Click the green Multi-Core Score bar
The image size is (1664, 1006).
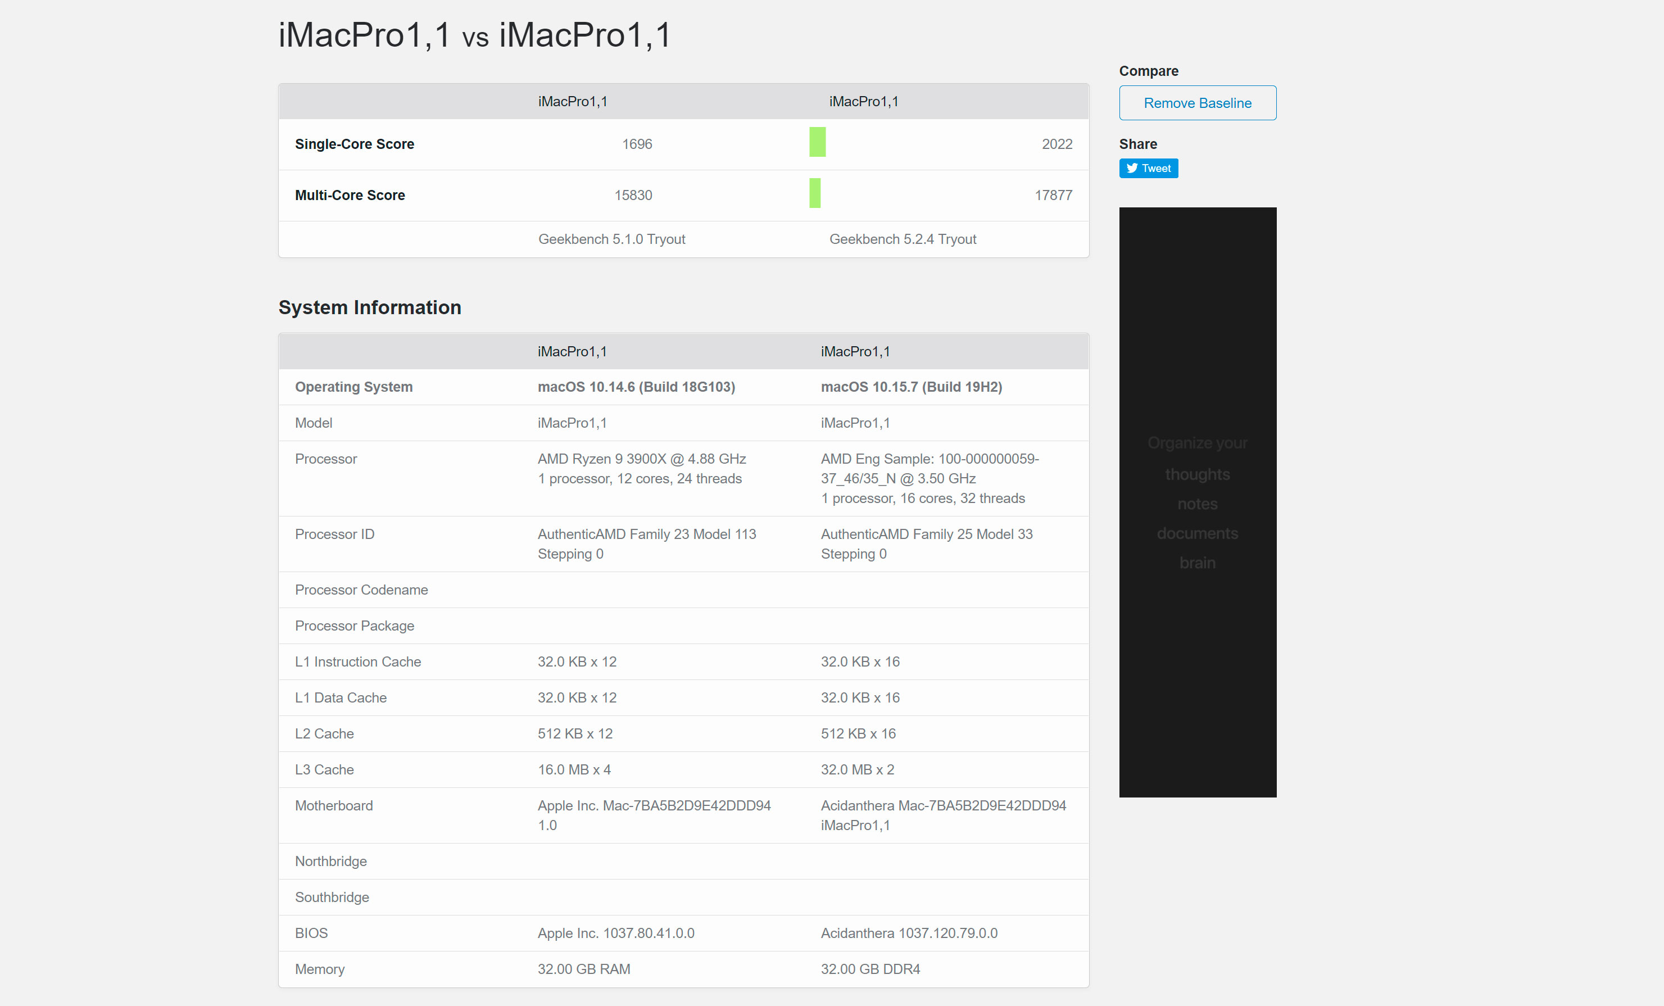814,193
